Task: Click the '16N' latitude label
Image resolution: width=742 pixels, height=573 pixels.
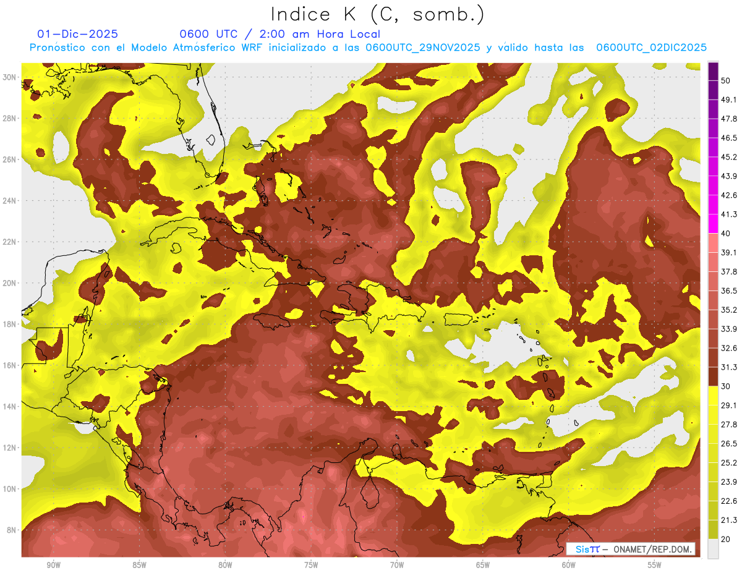Action: click(x=11, y=365)
